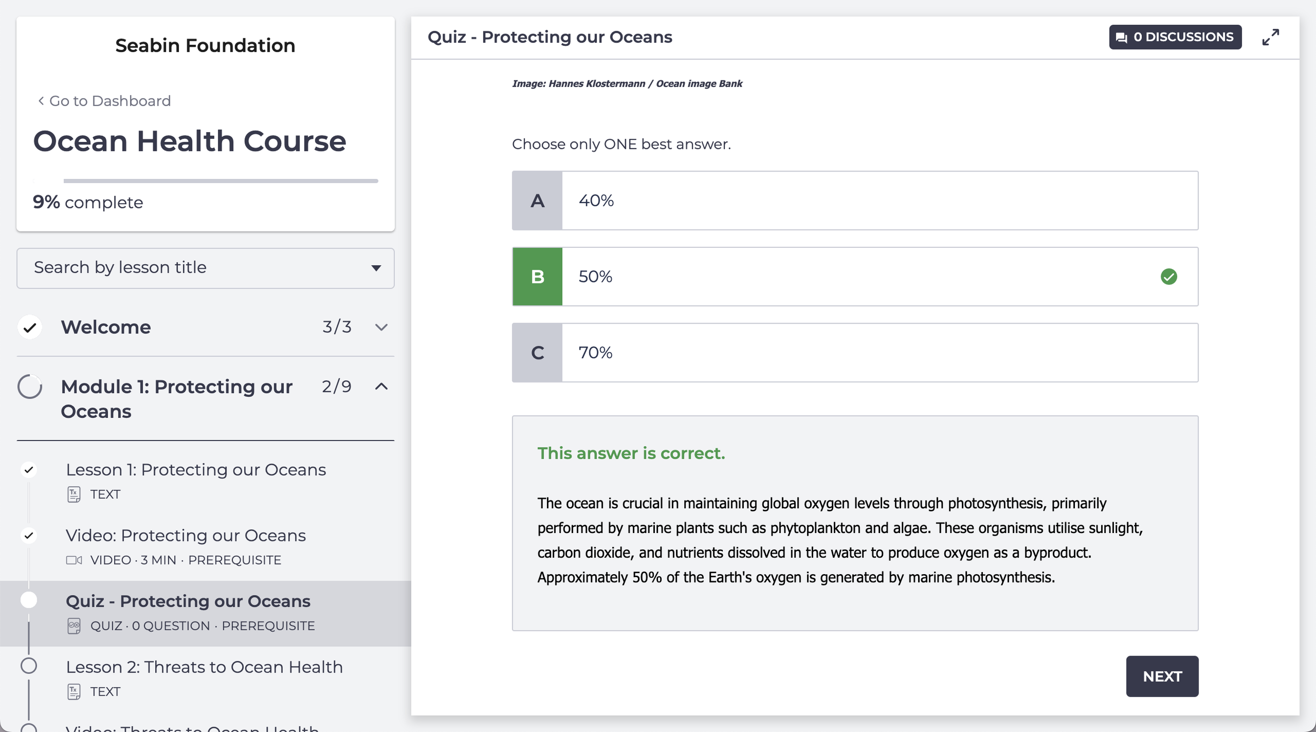Open Lesson 2: Threats to Ocean Health
The image size is (1316, 732).
pos(204,667)
